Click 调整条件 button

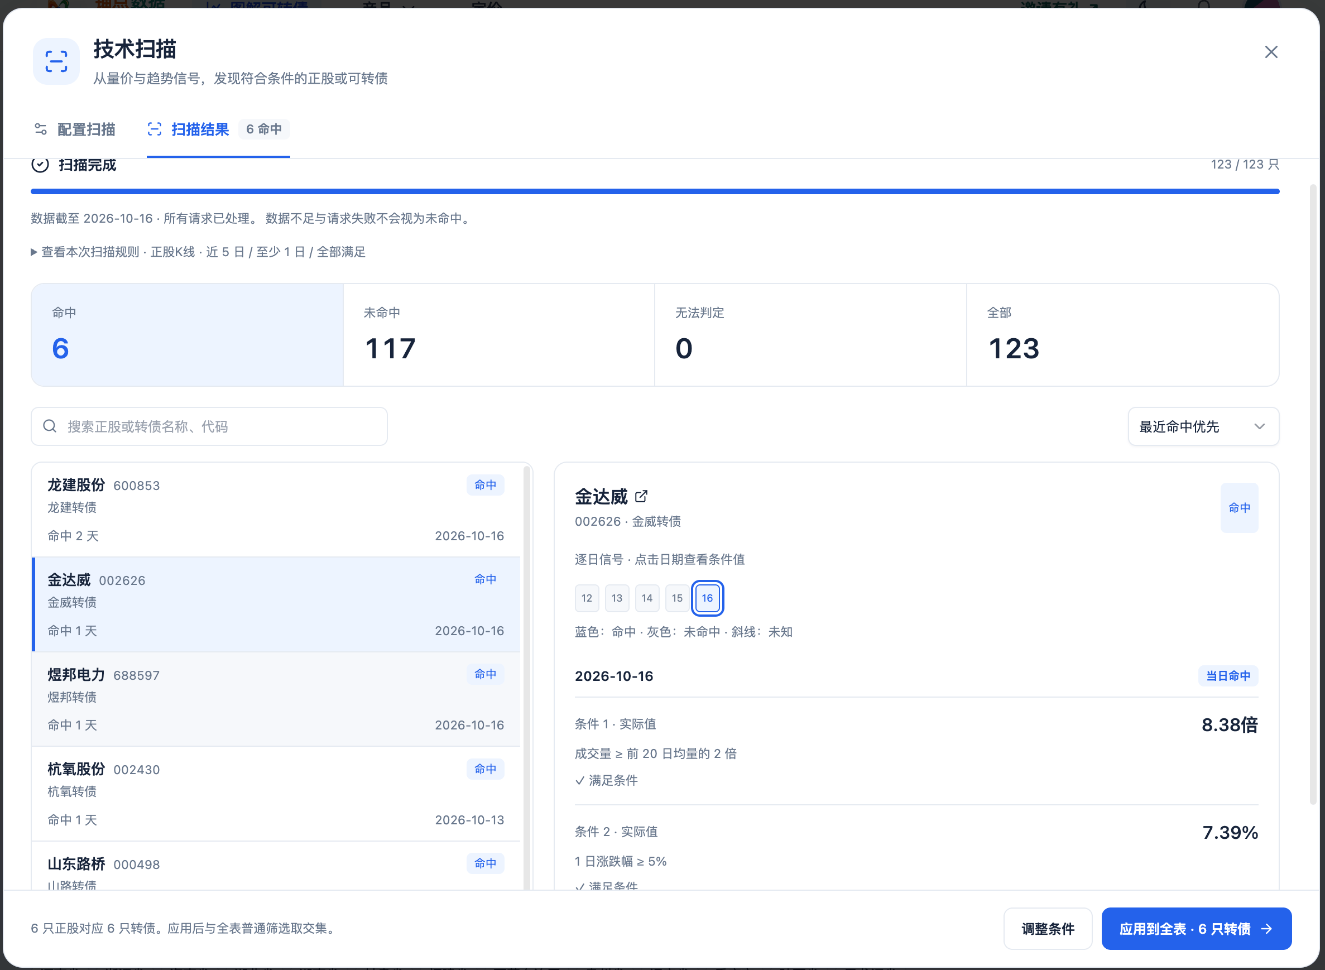coord(1048,928)
